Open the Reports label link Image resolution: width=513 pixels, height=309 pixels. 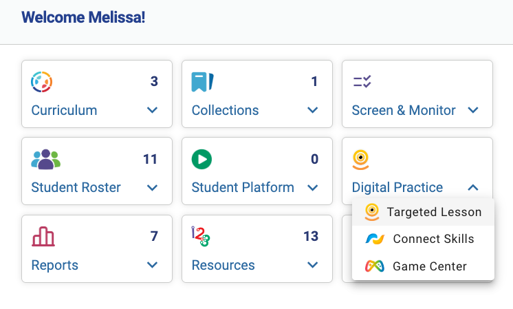pos(54,265)
